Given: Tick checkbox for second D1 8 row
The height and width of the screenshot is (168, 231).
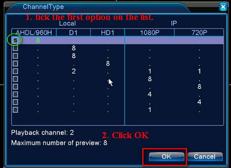Looking at the screenshot, I should pos(15,56).
